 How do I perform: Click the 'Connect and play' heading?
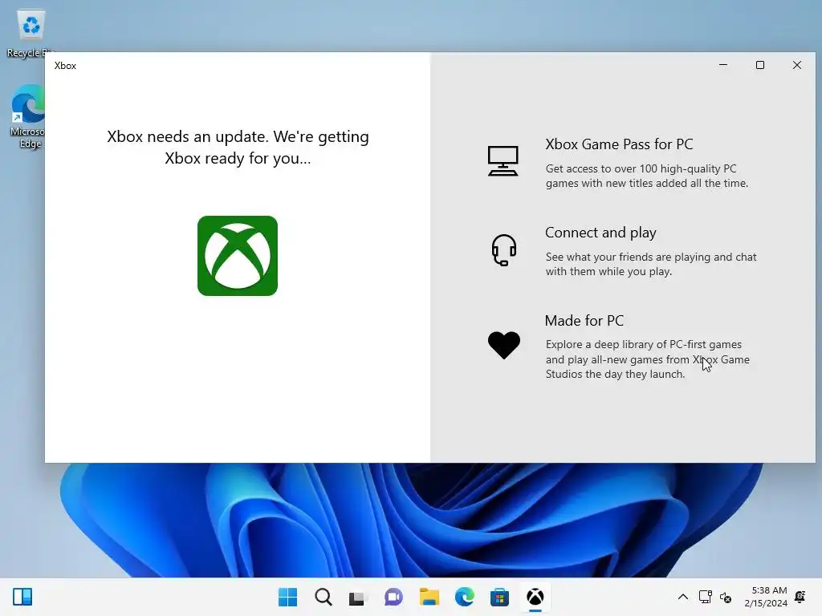(600, 232)
